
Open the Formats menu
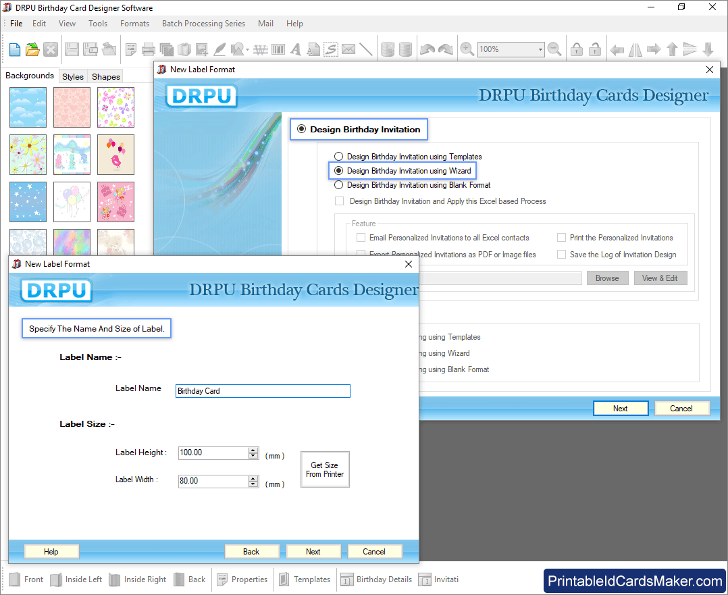134,23
